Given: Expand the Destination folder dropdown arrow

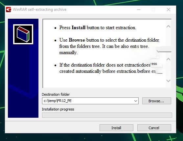Looking at the screenshot, I should pyautogui.click(x=135, y=101).
